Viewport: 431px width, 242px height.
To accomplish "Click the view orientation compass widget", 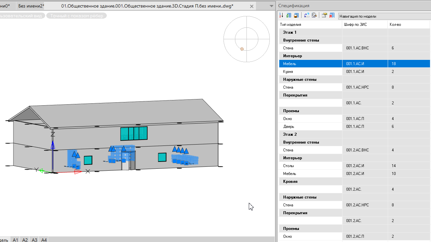I will click(x=246, y=40).
